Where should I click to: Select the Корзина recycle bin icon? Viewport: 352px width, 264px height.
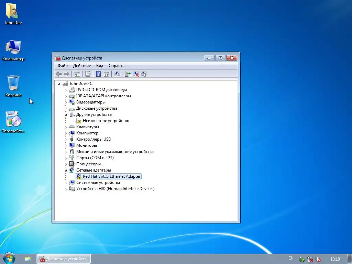click(x=13, y=86)
